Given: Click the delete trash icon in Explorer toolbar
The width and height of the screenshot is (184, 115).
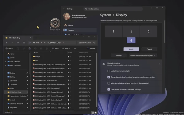Looking at the screenshot, I should 47,48.
